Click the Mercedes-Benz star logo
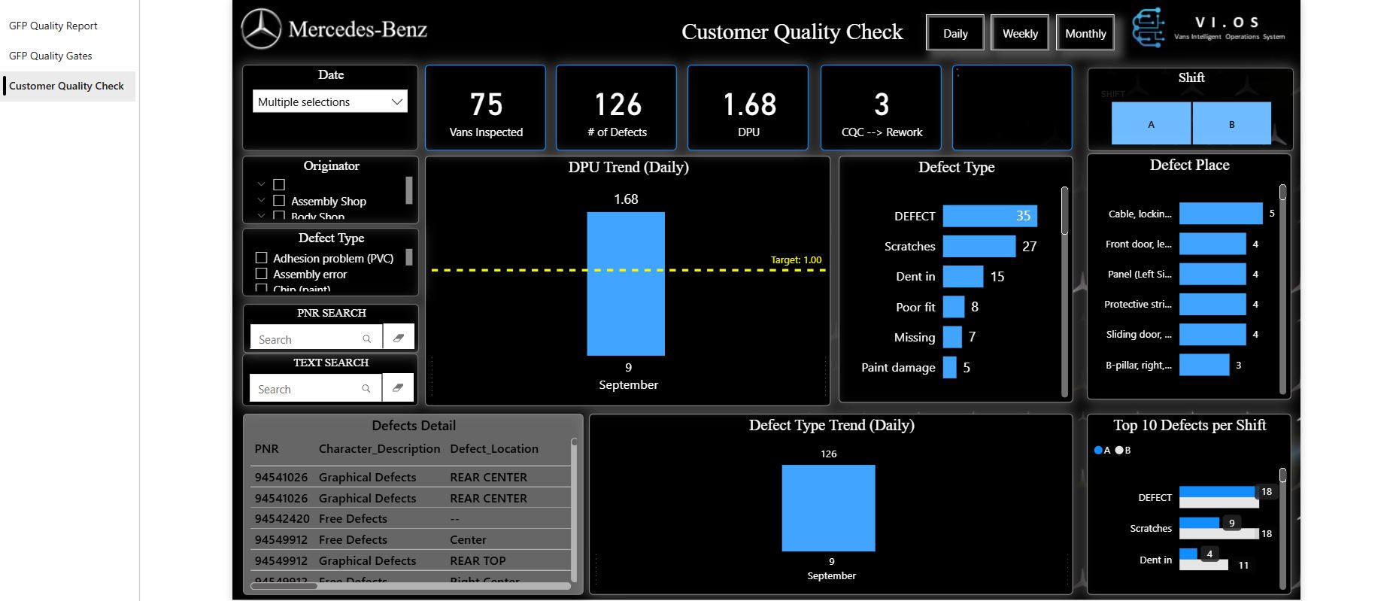 (261, 29)
